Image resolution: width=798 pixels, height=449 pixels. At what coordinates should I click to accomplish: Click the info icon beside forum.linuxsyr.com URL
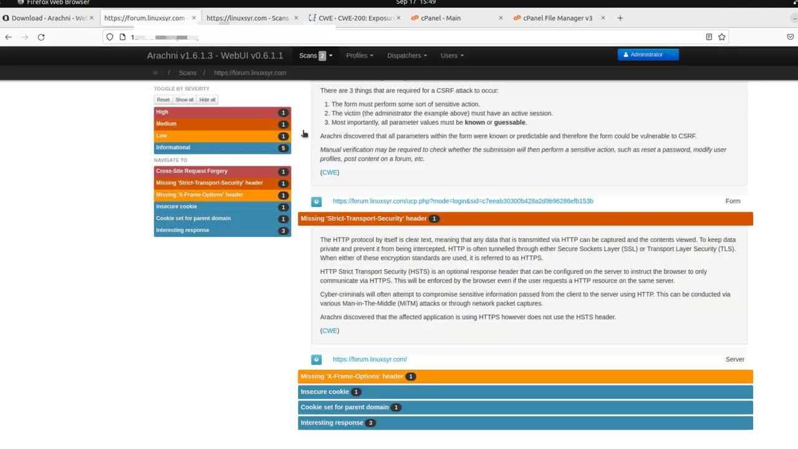[x=316, y=360]
